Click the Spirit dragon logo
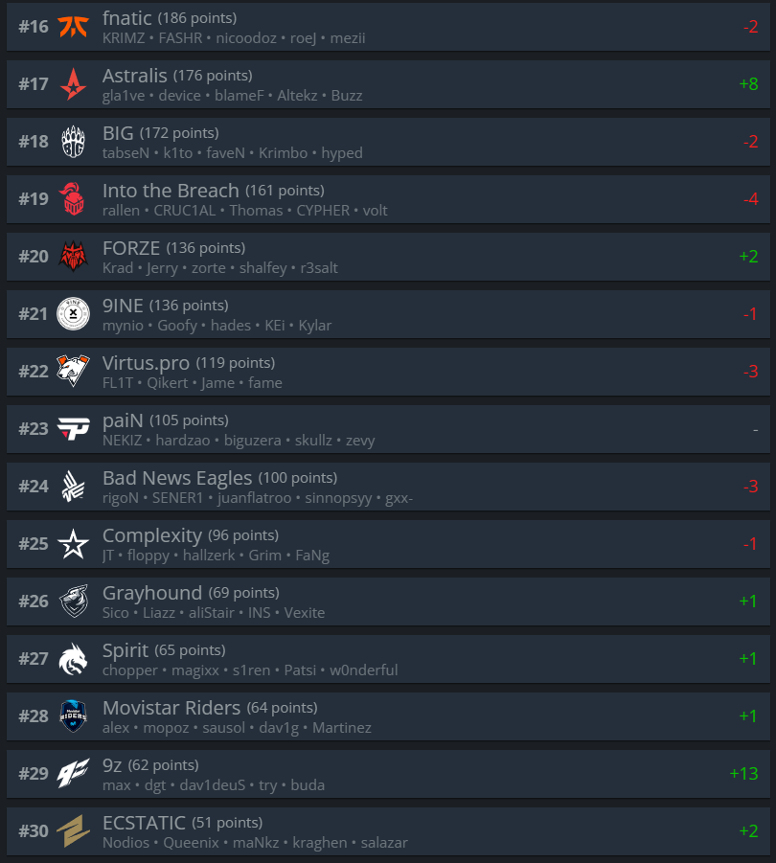The image size is (776, 863). point(73,658)
